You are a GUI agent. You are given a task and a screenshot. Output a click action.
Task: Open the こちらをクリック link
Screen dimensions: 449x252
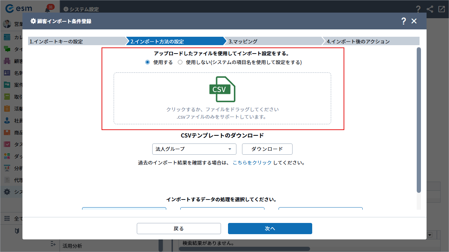click(252, 163)
